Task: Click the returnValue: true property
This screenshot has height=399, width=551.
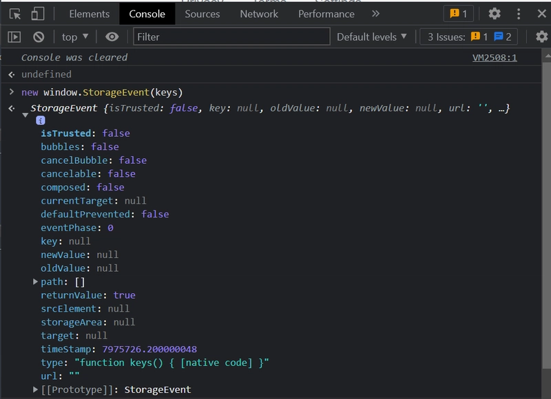Action: click(88, 295)
